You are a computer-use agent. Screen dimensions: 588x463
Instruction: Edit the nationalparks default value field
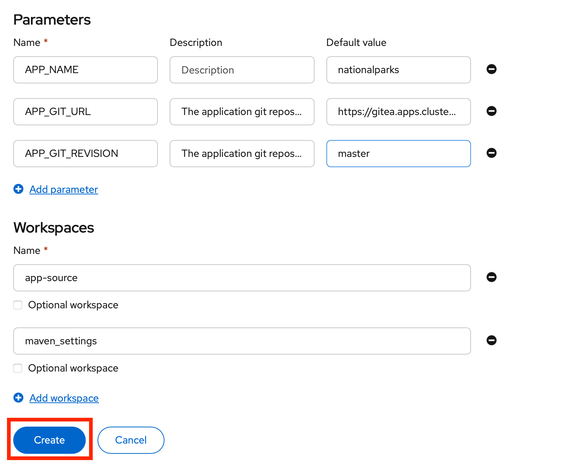point(398,70)
